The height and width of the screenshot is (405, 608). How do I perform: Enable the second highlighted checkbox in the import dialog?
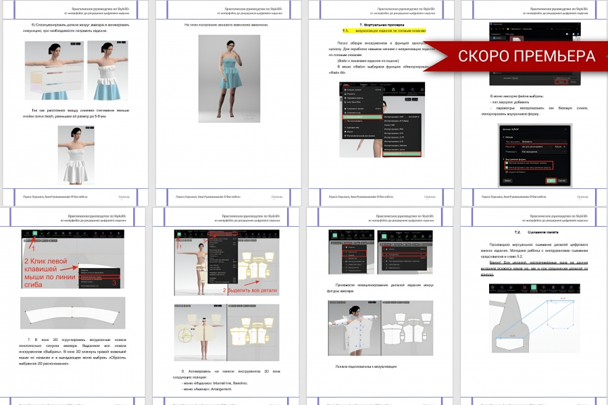pos(506,167)
